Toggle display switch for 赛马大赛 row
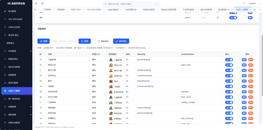This screenshot has width=263, height=130. [229, 70]
